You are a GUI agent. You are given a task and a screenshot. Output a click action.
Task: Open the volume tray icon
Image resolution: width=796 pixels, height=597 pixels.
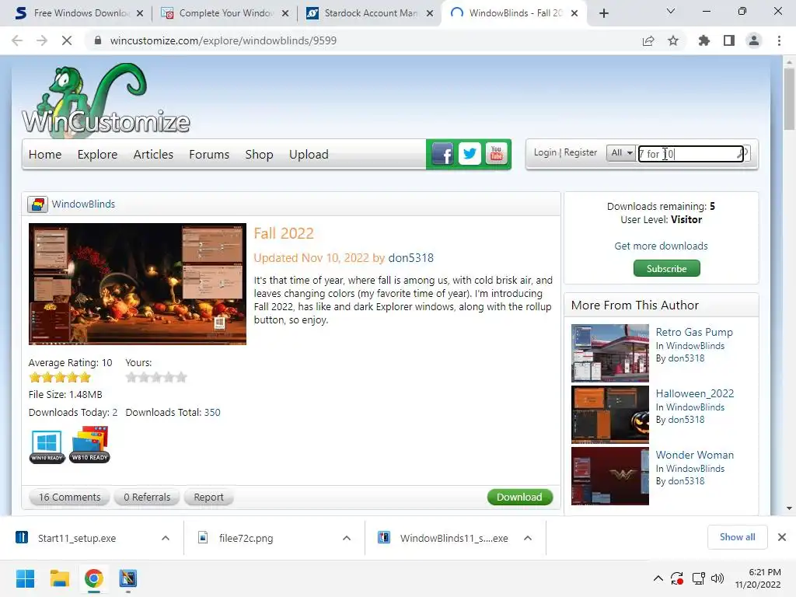tap(717, 578)
